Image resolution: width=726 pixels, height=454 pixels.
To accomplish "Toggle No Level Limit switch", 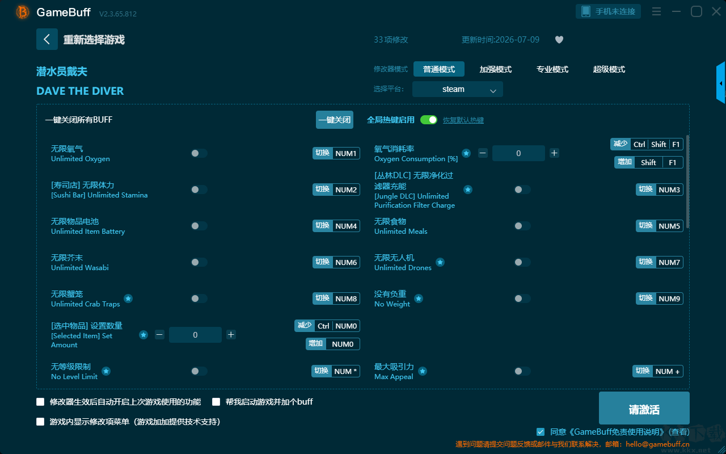I will point(199,371).
